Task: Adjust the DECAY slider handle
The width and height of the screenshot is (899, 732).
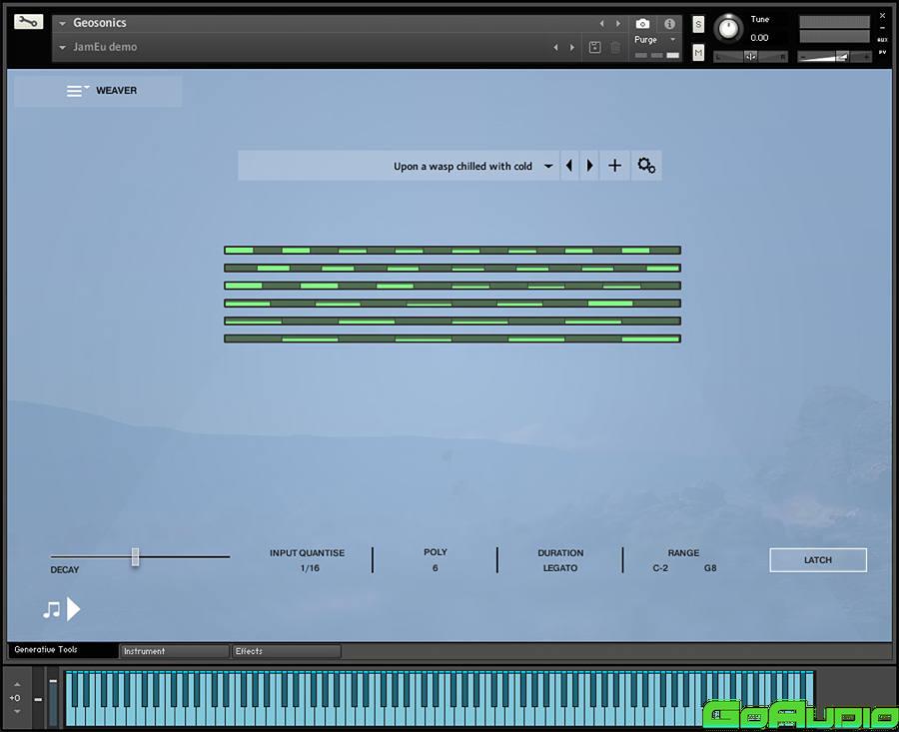Action: (x=135, y=556)
